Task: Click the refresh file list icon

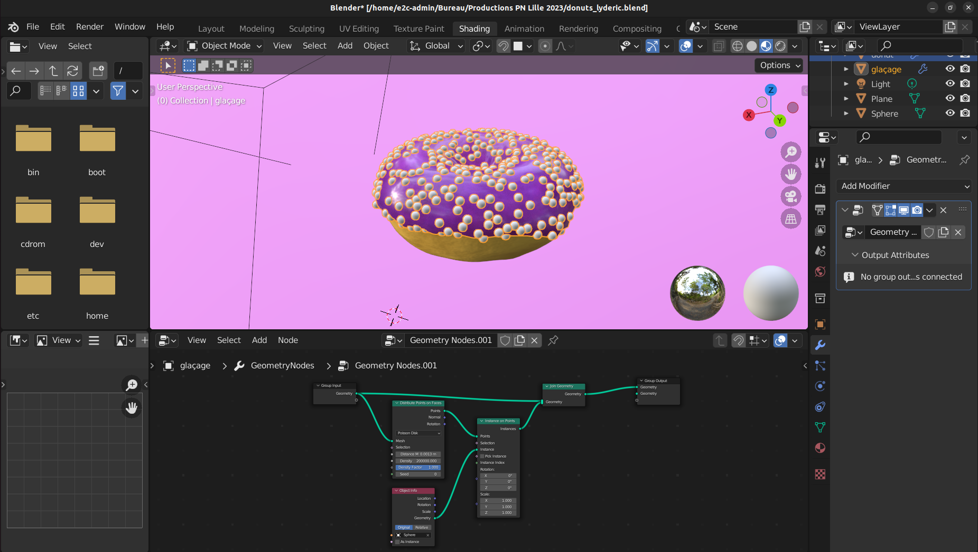Action: pyautogui.click(x=73, y=71)
